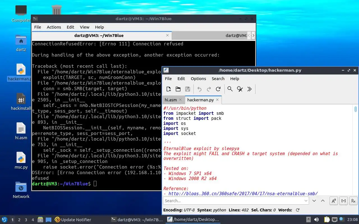Find the next match with down chevron

[314, 201]
